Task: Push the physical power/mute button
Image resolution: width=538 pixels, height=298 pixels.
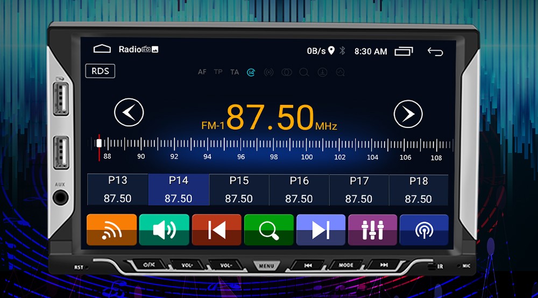Action: [x=149, y=265]
